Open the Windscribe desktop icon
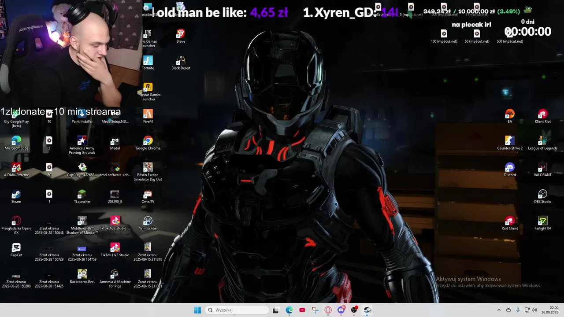 tap(148, 223)
